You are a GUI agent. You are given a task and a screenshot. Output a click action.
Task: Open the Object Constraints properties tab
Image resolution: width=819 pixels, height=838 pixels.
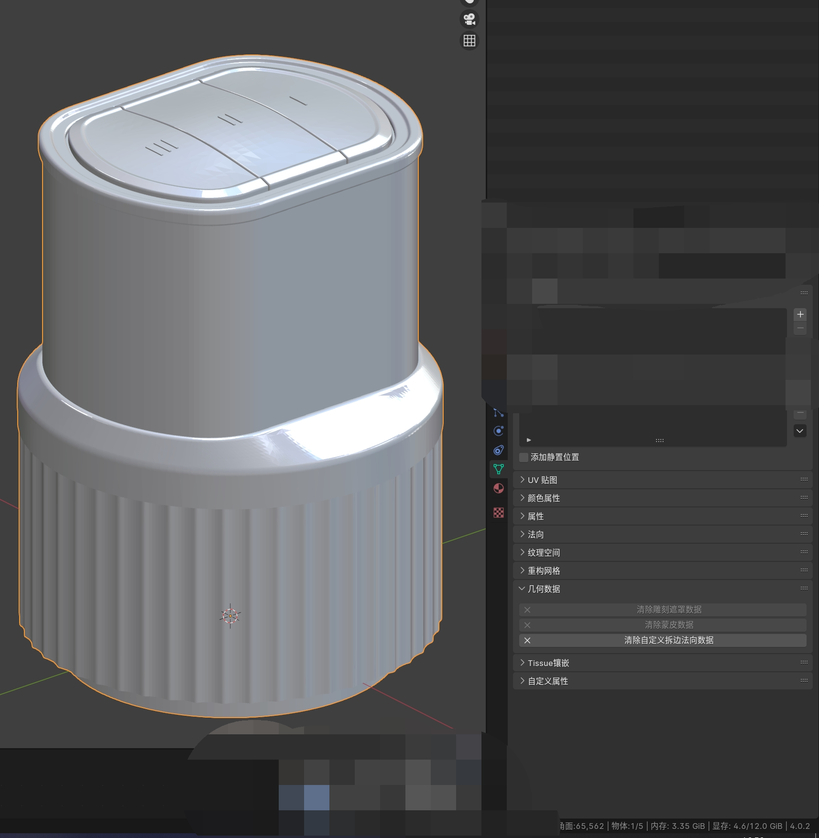(x=499, y=450)
